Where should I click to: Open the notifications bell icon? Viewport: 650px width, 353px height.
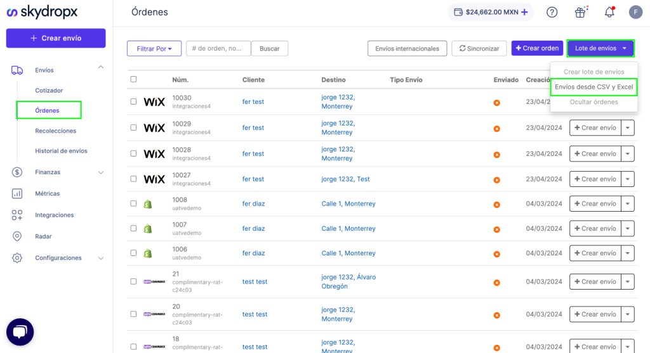click(609, 12)
